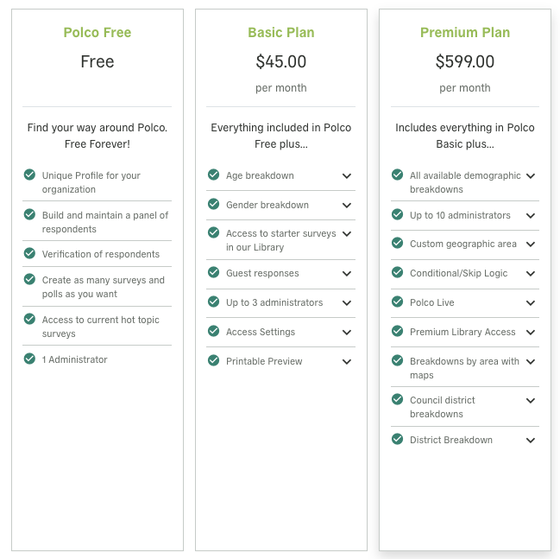
Task: Expand Council district breakdowns chevron
Action: point(531,401)
